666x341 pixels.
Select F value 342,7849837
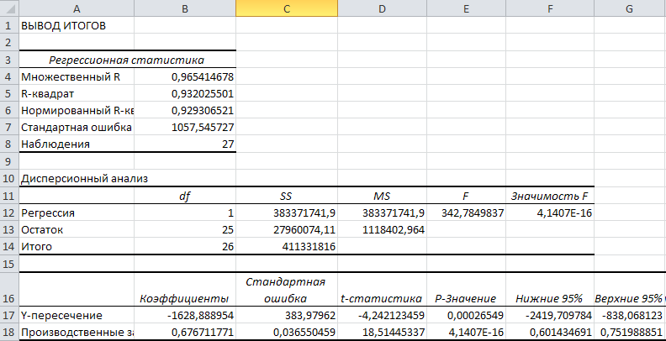tap(466, 212)
